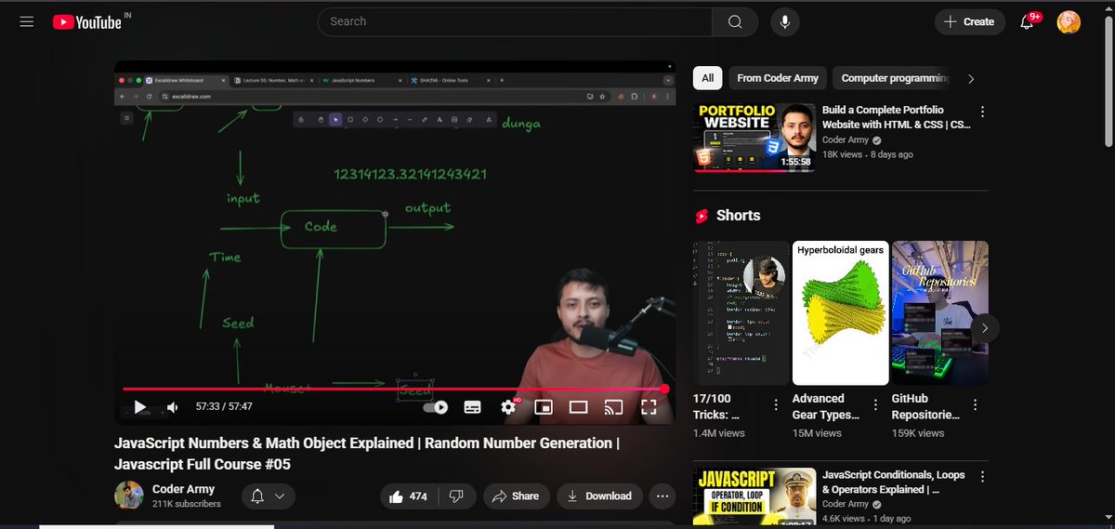The width and height of the screenshot is (1115, 529).
Task: Open options for GitHub Repositories short
Action: pyautogui.click(x=975, y=405)
